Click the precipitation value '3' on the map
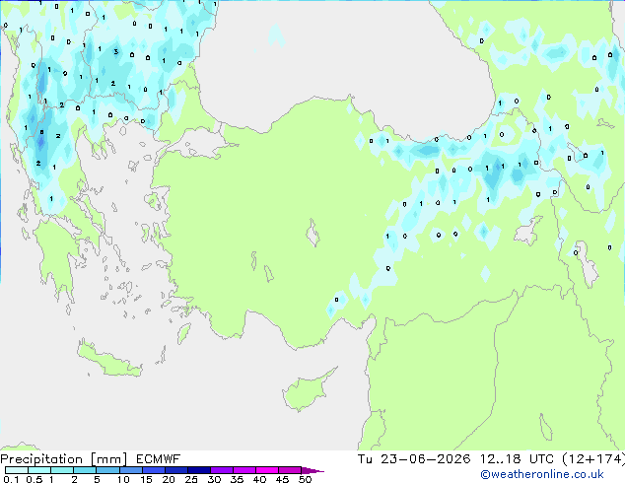The width and height of the screenshot is (625, 483). click(x=116, y=52)
